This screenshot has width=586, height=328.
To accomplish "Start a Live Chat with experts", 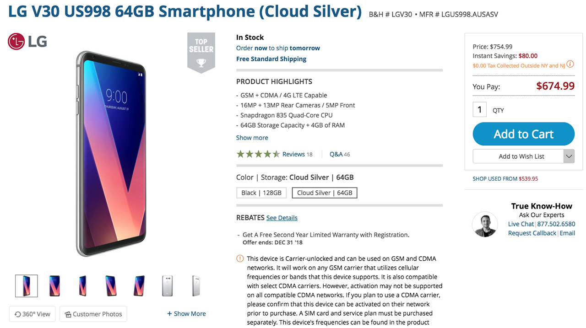I will 521,224.
